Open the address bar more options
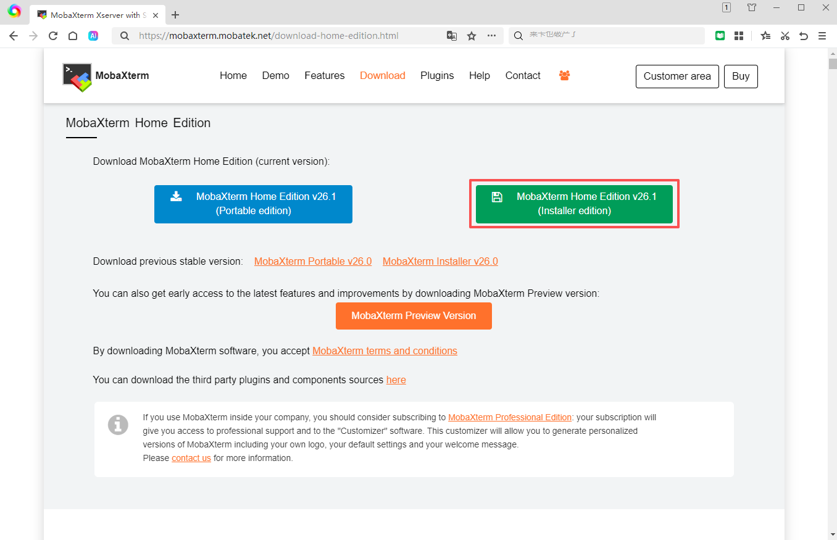The width and height of the screenshot is (837, 540). [x=491, y=36]
